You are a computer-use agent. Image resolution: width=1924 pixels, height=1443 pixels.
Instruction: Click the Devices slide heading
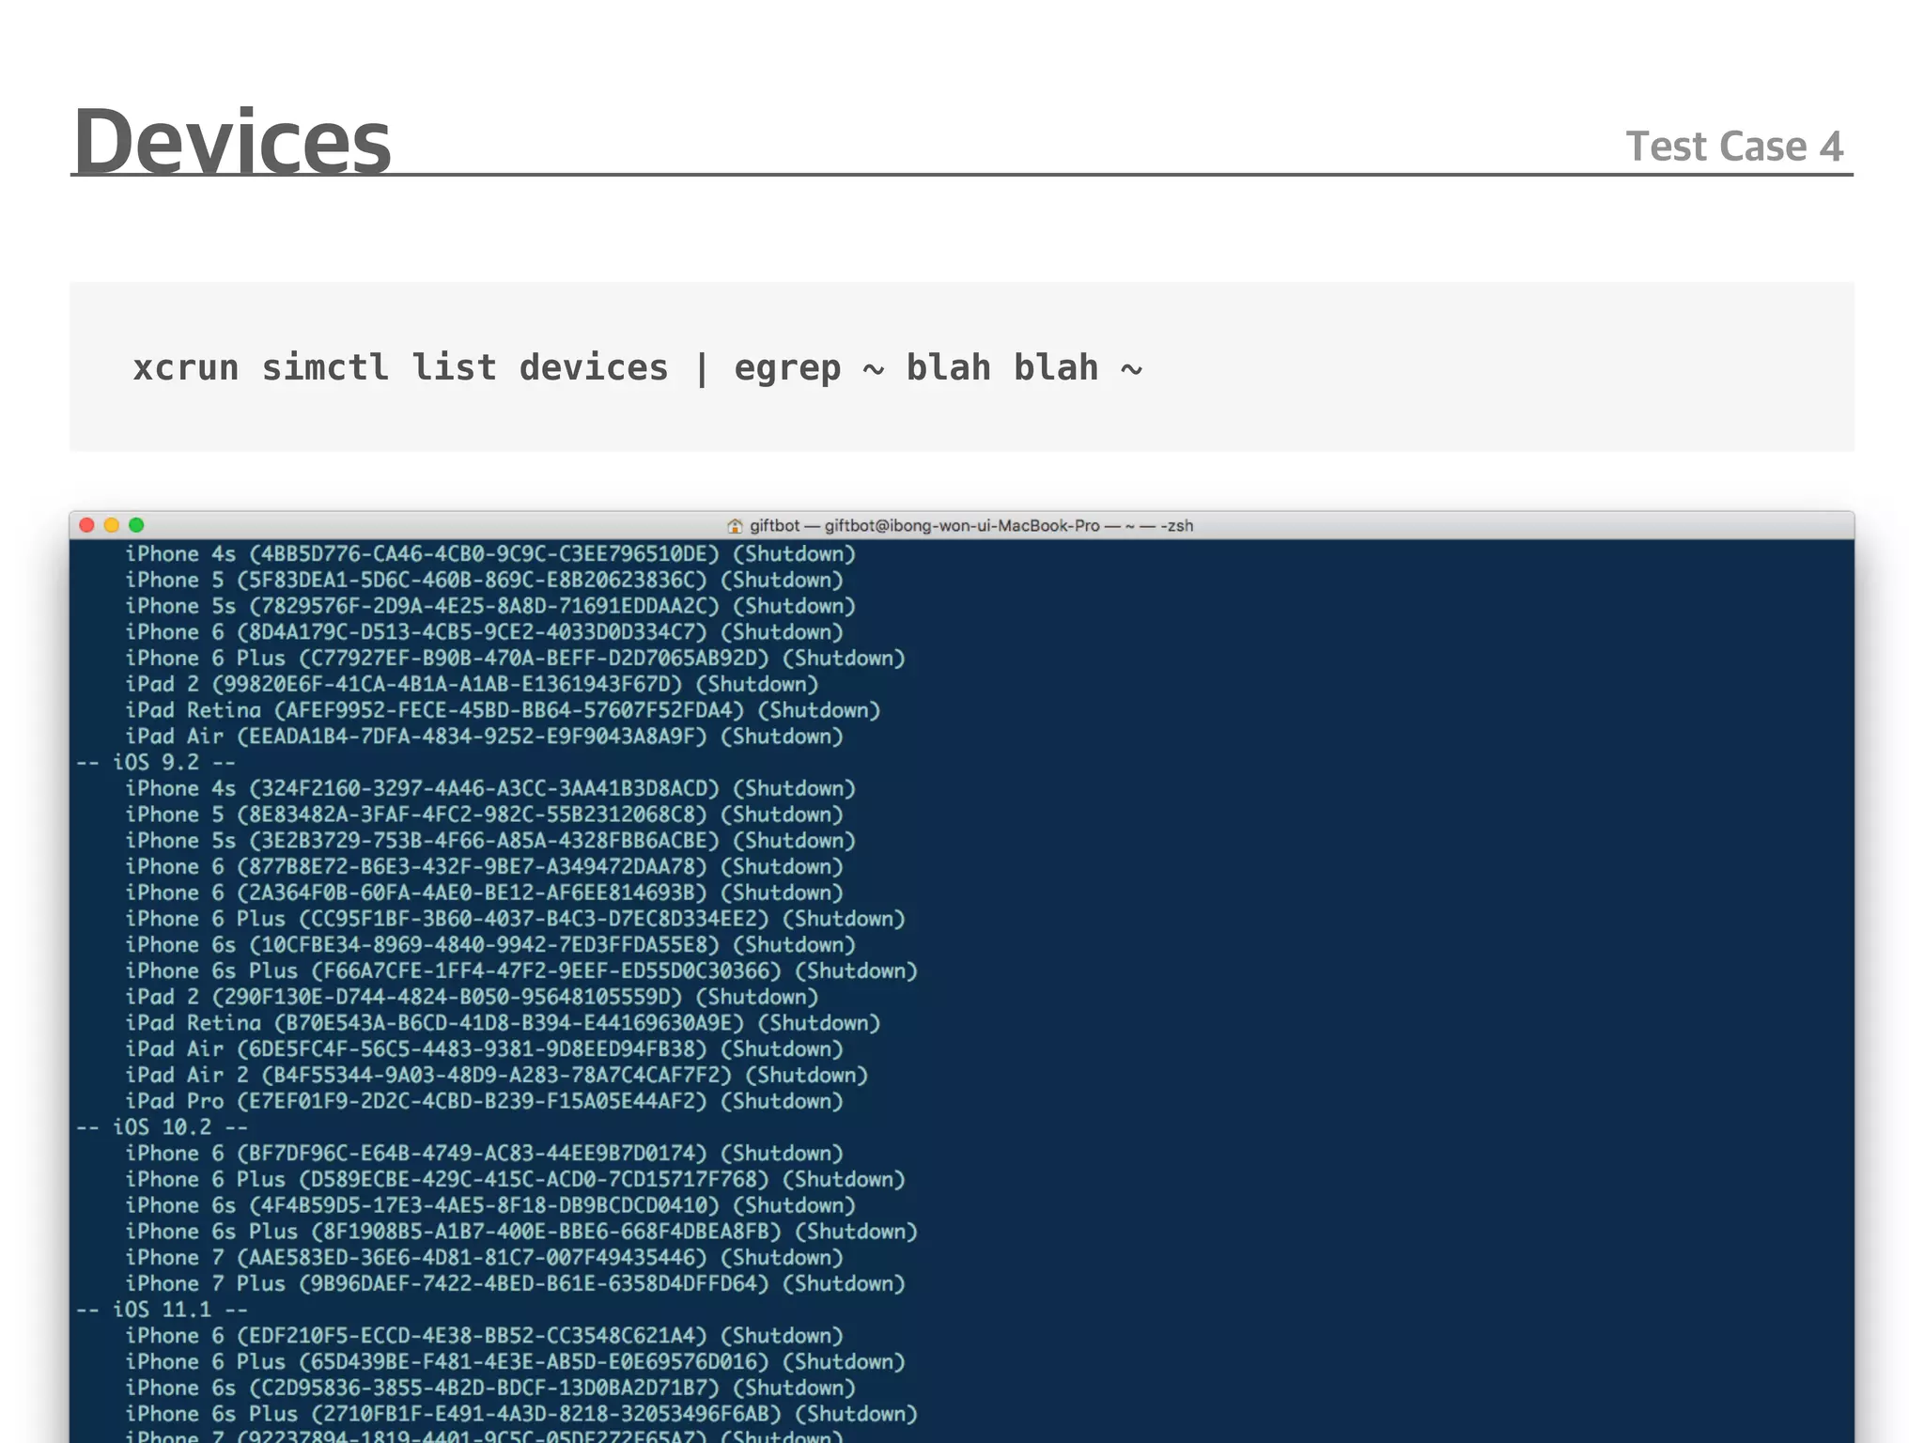point(232,142)
